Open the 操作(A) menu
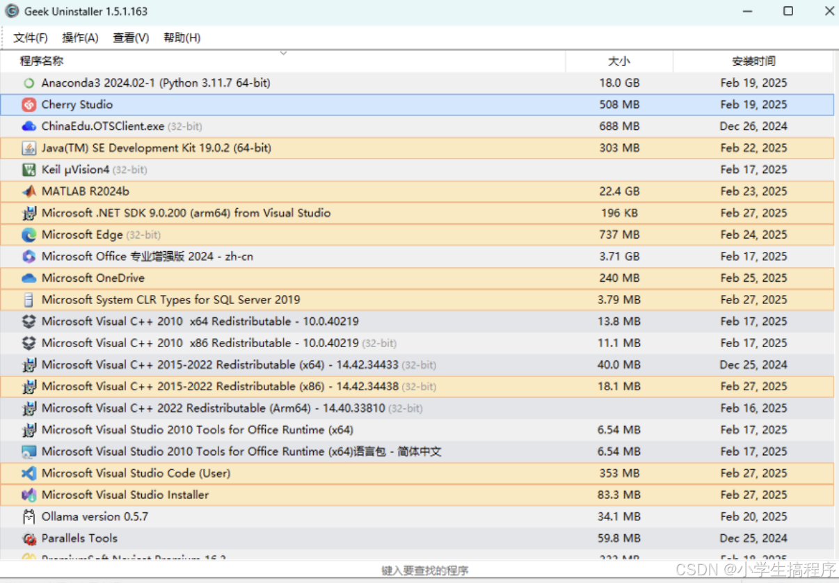The width and height of the screenshot is (839, 583). point(80,38)
